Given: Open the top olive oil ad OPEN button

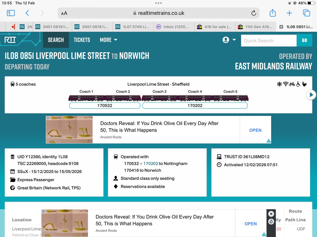Looking at the screenshot, I should click(x=255, y=130).
